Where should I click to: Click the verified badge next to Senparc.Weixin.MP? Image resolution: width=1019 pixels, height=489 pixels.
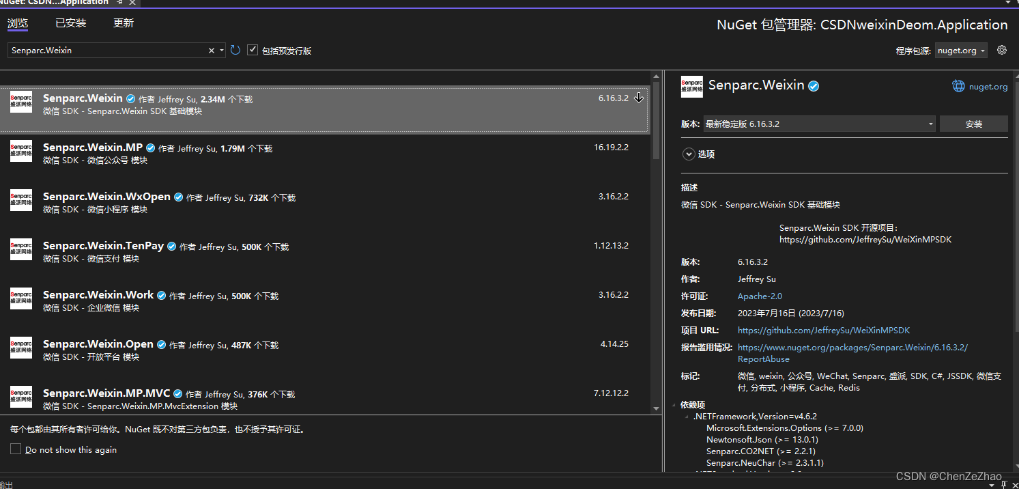(x=151, y=148)
